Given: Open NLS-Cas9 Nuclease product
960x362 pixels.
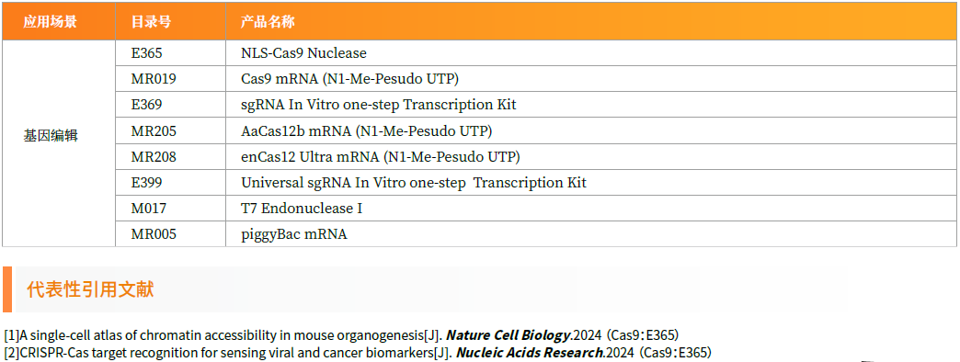Looking at the screenshot, I should (303, 53).
